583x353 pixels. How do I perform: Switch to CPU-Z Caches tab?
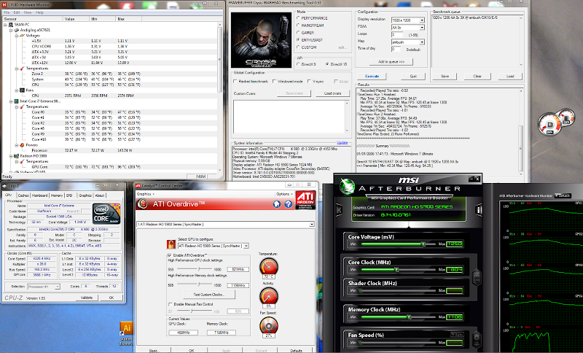pos(23,195)
